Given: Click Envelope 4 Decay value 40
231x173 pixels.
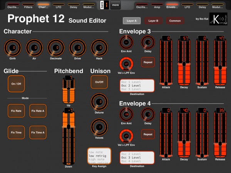Looking at the screenshot, I should coord(184,110).
